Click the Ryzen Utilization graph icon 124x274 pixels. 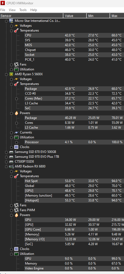pyautogui.click(x=16, y=137)
